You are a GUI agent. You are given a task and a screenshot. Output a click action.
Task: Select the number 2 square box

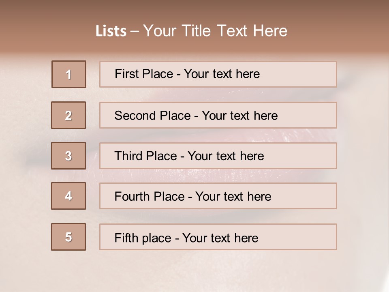[68, 115]
